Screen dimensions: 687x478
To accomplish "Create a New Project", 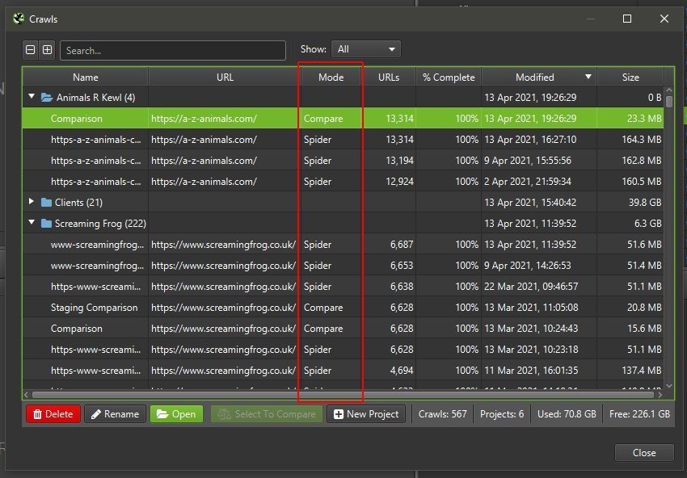I will 365,414.
